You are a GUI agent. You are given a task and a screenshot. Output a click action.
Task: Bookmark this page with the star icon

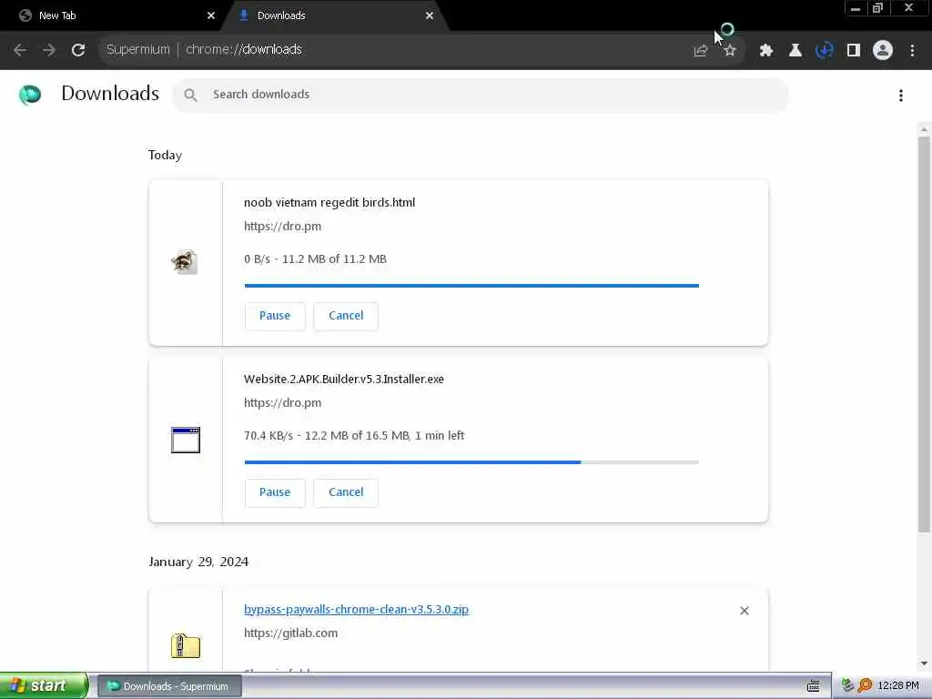pyautogui.click(x=730, y=51)
